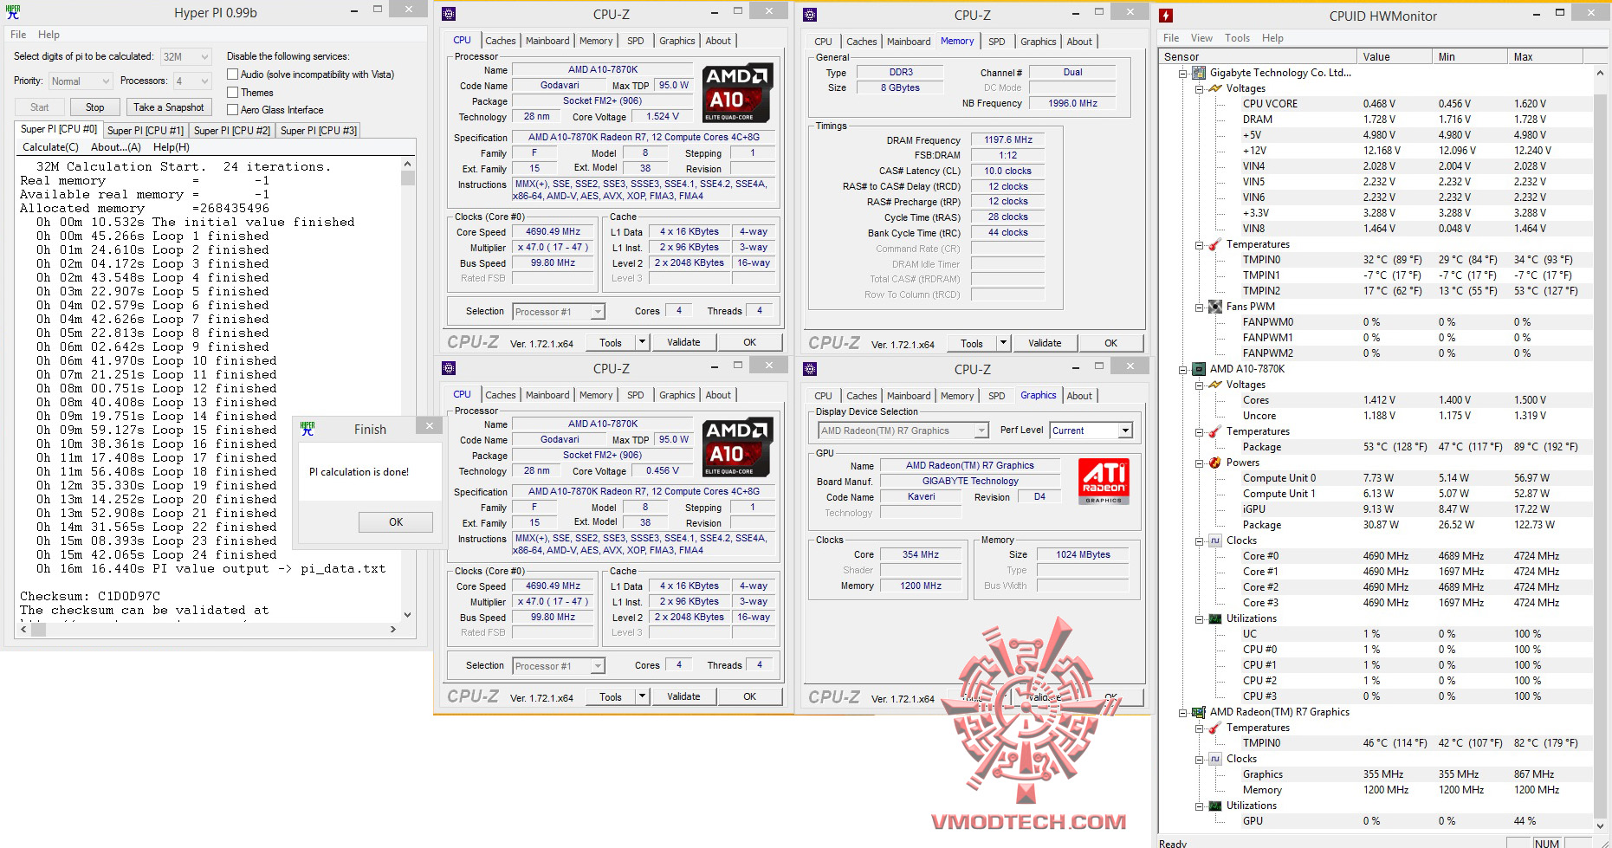
Task: Click the Super PI log horizontal scrollbar
Action: pos(208,630)
